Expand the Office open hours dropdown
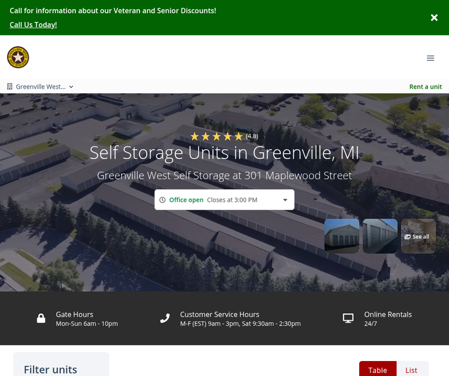The width and height of the screenshot is (449, 376). 224,200
